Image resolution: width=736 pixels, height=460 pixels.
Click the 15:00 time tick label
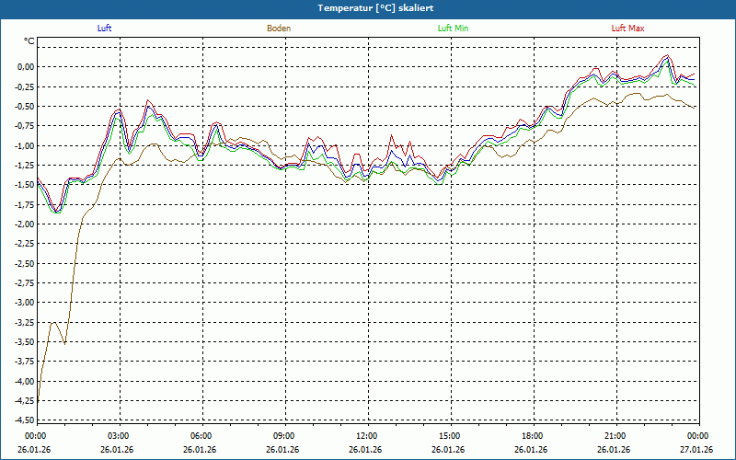(449, 436)
